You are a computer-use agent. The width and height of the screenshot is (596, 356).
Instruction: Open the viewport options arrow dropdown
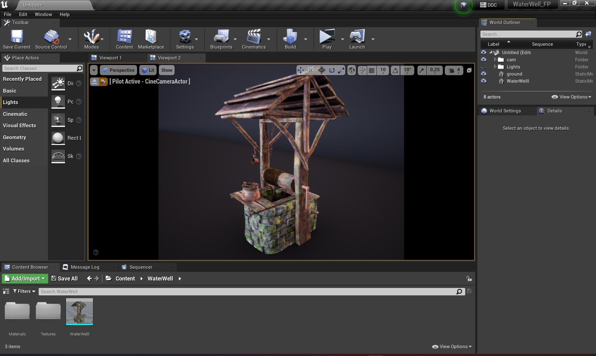tap(94, 70)
